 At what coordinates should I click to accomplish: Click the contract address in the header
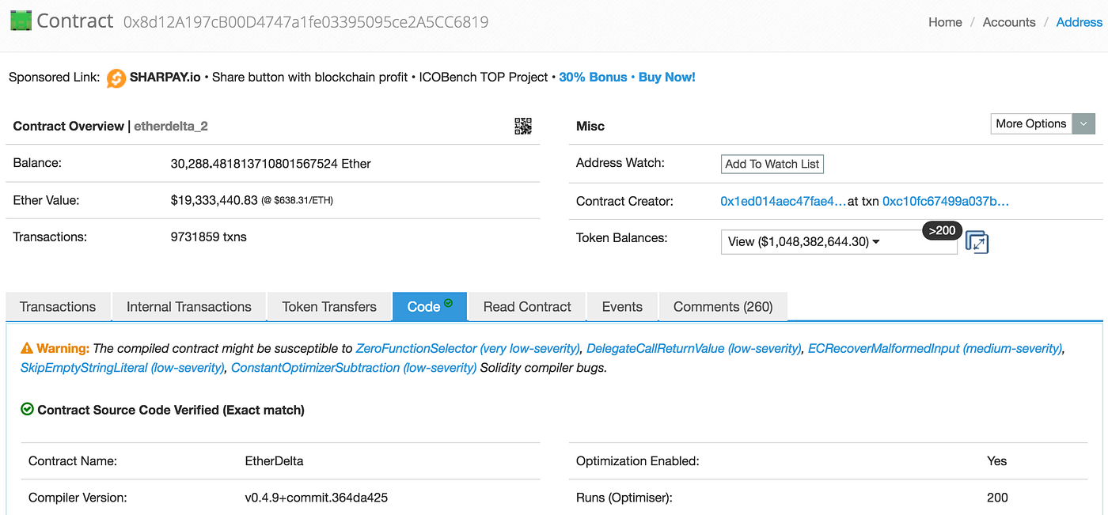306,22
